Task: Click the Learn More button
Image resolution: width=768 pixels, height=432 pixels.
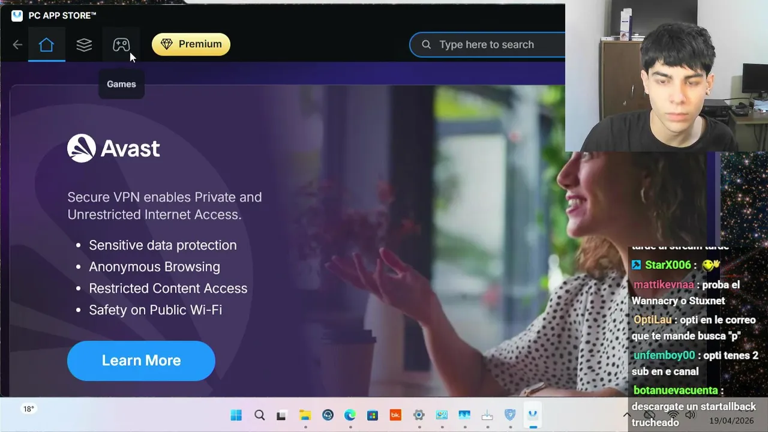Action: click(x=141, y=361)
